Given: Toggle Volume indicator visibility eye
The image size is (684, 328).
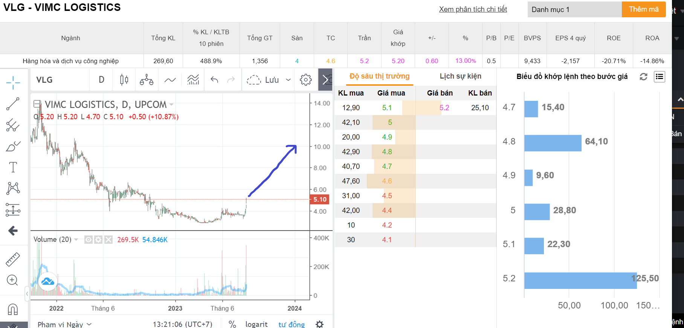Looking at the screenshot, I should pyautogui.click(x=89, y=240).
